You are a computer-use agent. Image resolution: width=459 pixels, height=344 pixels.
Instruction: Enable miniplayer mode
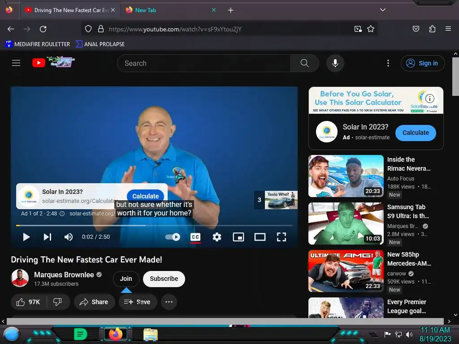pos(238,237)
